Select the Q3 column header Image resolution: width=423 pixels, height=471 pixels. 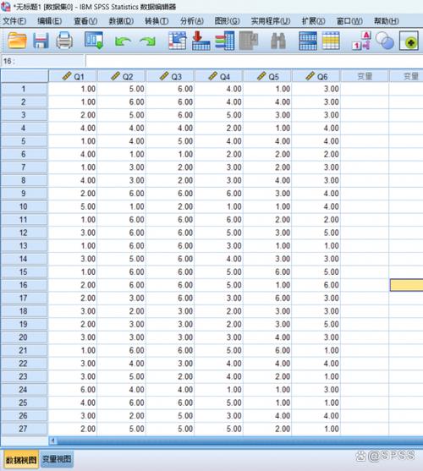(170, 77)
